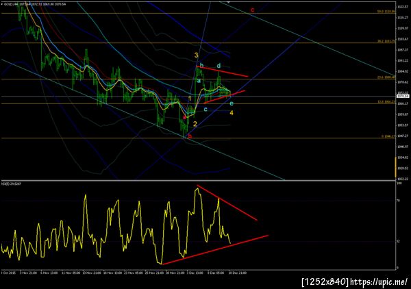The width and height of the screenshot is (411, 289).
Task: Click the small triangle before GOLD title
Action: [x=2, y=4]
